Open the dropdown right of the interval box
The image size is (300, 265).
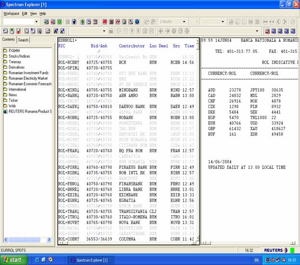coord(223,22)
